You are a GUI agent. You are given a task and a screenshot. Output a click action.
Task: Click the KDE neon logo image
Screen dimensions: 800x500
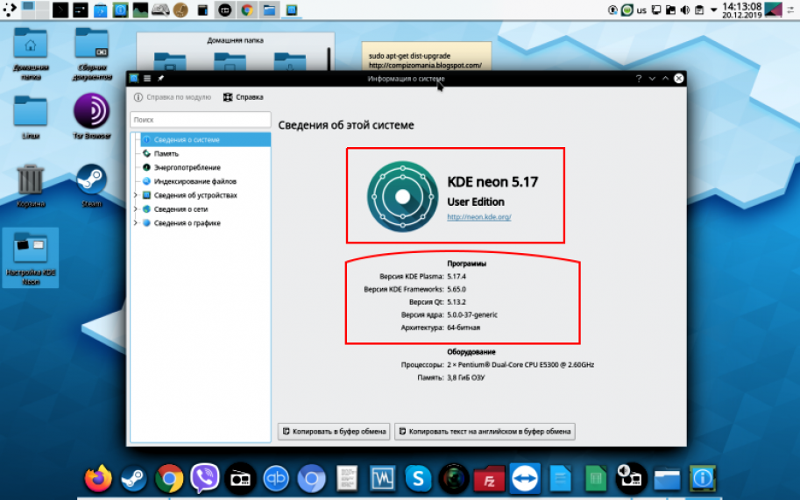[x=402, y=196]
